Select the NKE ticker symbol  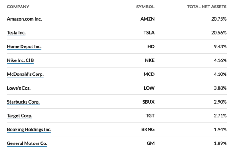coord(150,60)
